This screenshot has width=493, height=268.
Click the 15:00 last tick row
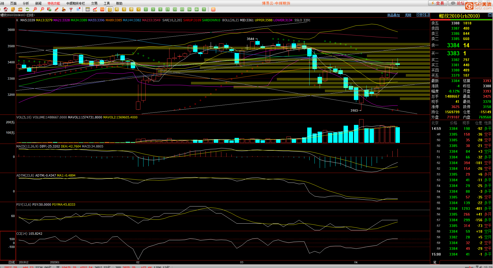461,254
